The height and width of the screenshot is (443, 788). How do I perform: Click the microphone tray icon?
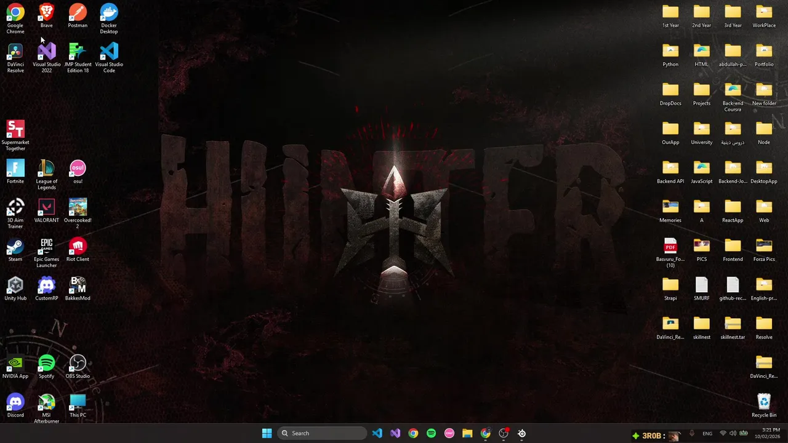692,433
